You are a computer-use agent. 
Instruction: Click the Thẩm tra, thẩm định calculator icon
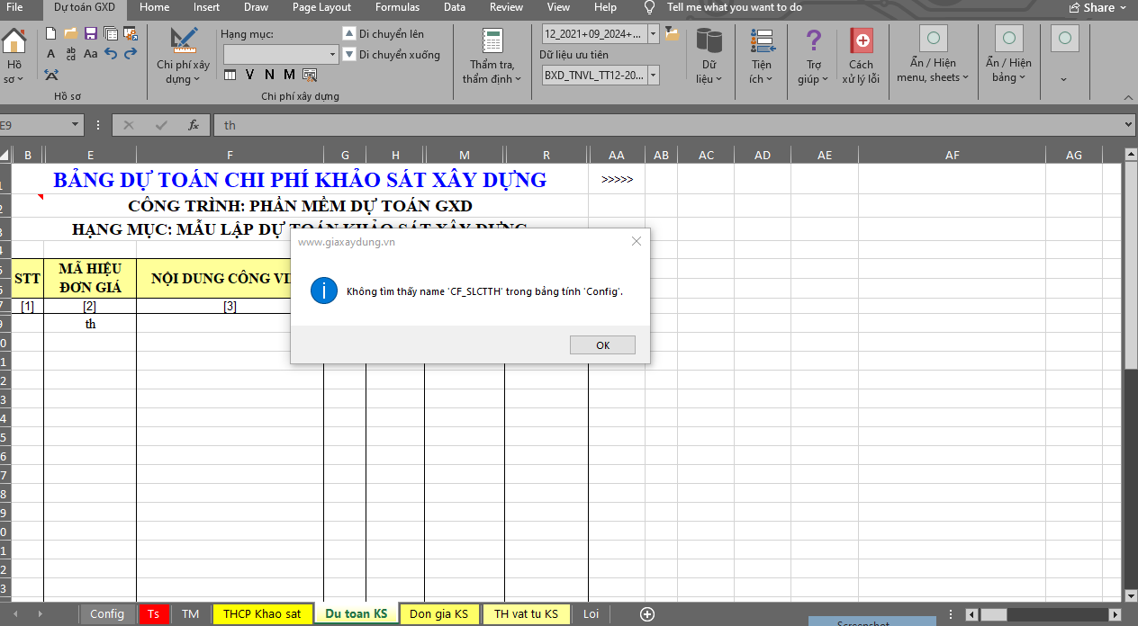492,40
